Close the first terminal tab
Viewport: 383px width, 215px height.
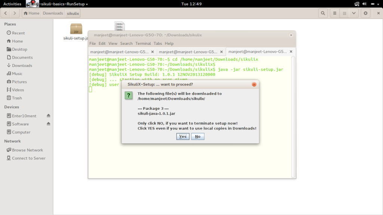(x=153, y=52)
